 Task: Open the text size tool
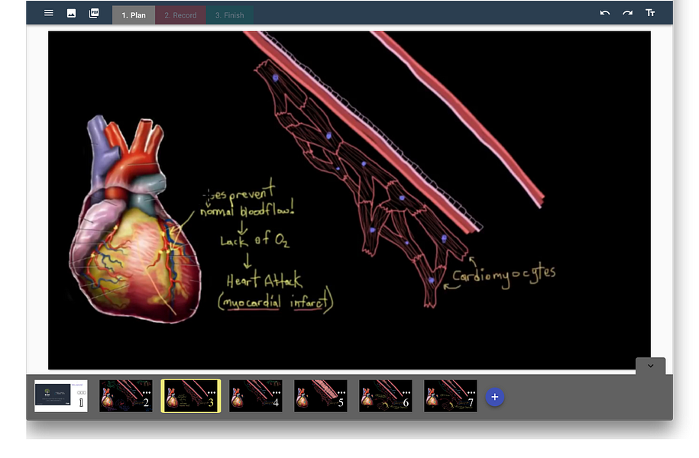tap(650, 14)
